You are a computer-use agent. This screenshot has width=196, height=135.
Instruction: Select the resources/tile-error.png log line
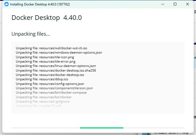46,62
